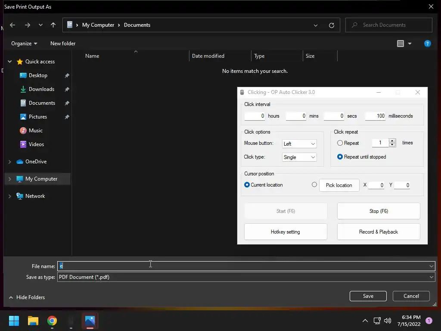This screenshot has width=441, height=331.
Task: Open the Mouse button dropdown
Action: [299, 144]
